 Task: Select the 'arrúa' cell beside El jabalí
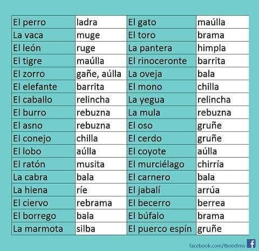click(x=223, y=190)
